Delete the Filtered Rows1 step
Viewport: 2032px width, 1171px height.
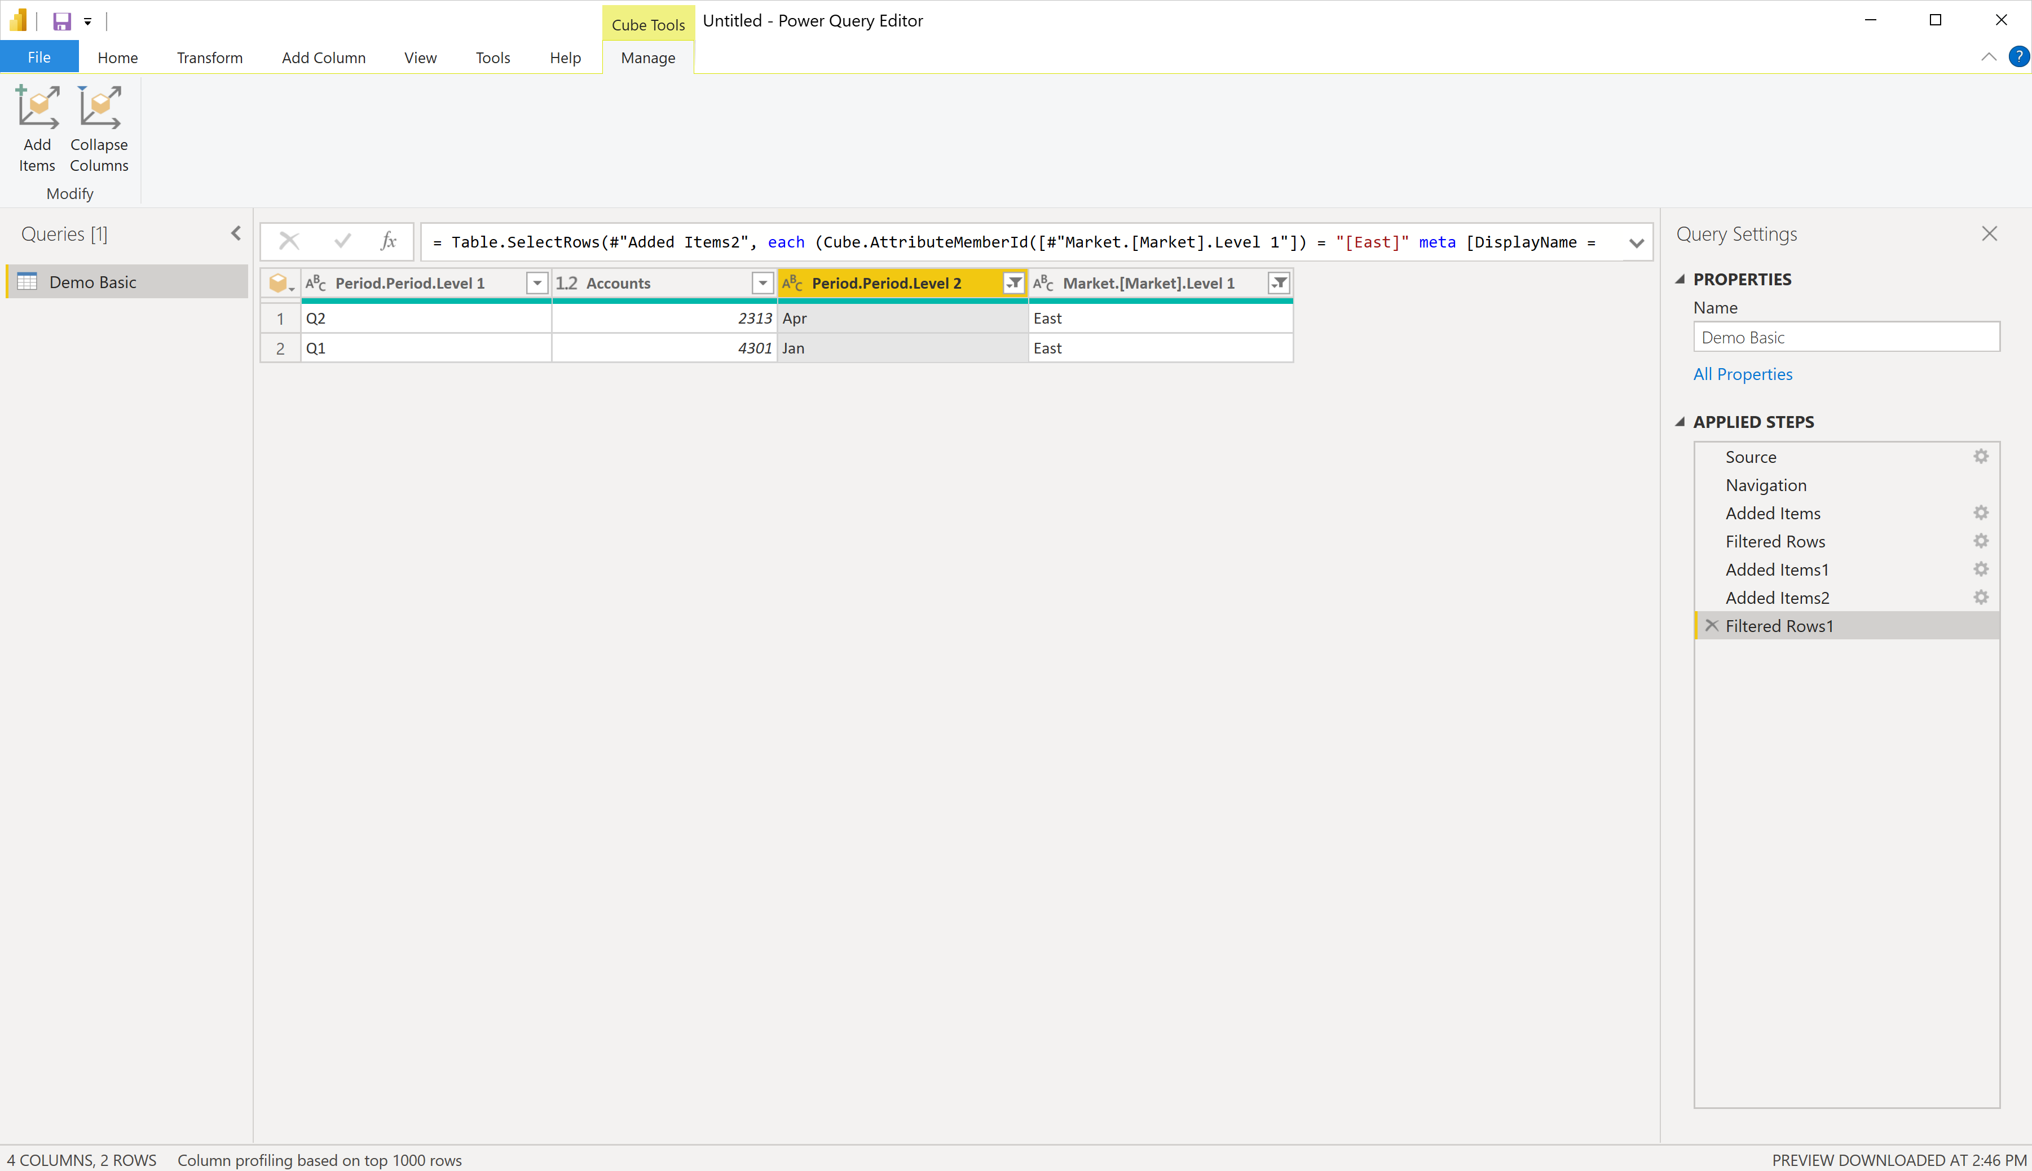[1712, 626]
